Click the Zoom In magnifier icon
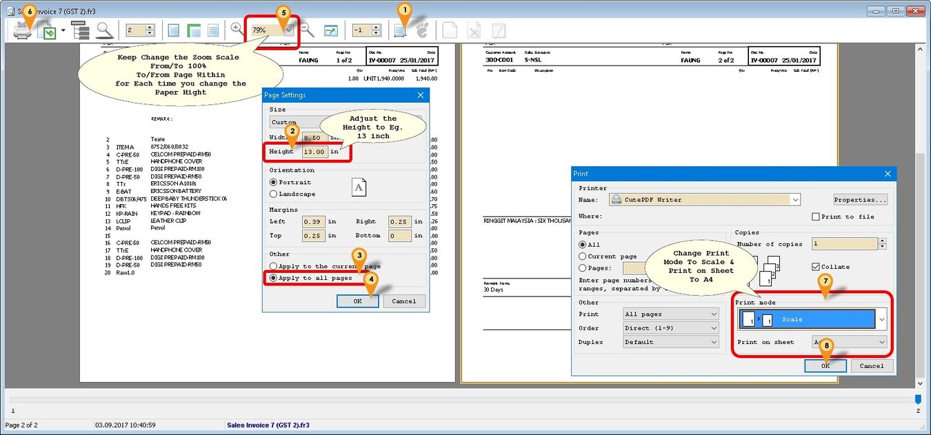The height and width of the screenshot is (435, 931). [x=237, y=29]
